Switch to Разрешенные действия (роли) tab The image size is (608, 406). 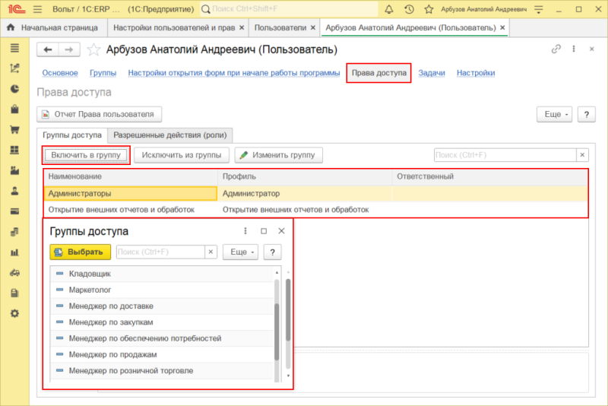tap(170, 135)
